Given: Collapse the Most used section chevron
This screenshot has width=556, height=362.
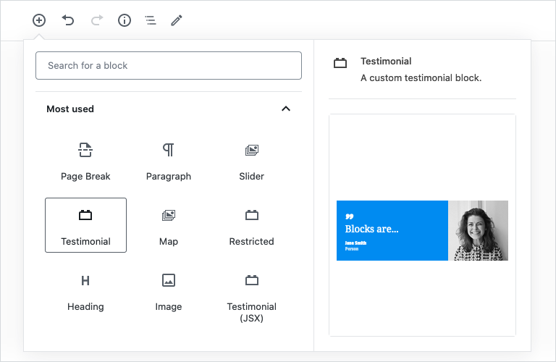Looking at the screenshot, I should [286, 109].
